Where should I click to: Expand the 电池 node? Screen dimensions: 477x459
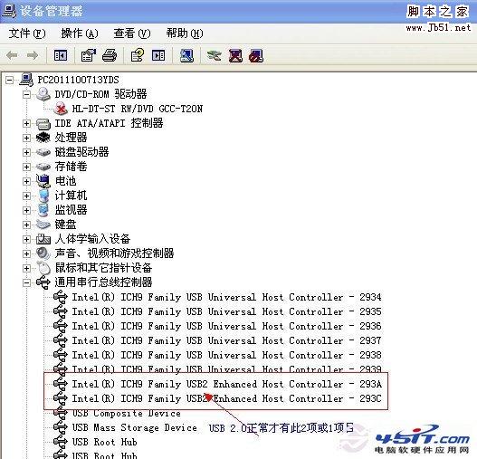coord(27,181)
